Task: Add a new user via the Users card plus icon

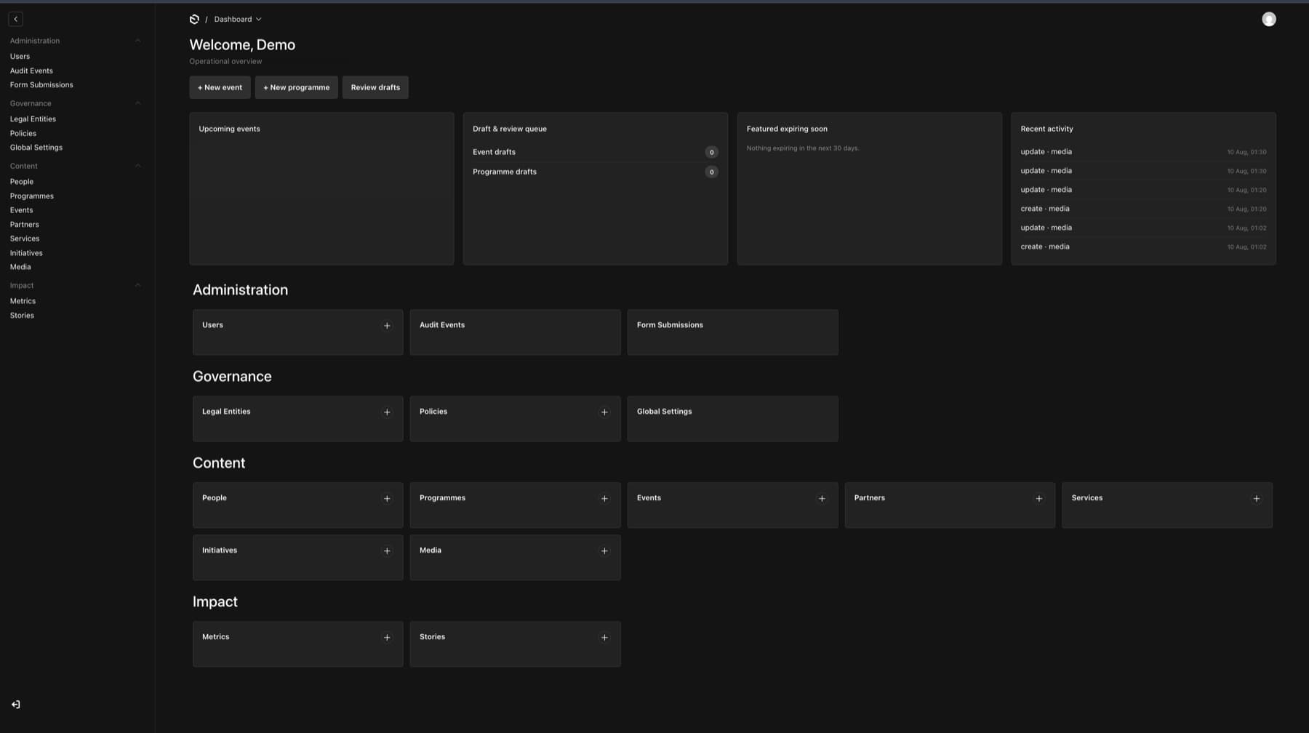Action: [387, 326]
